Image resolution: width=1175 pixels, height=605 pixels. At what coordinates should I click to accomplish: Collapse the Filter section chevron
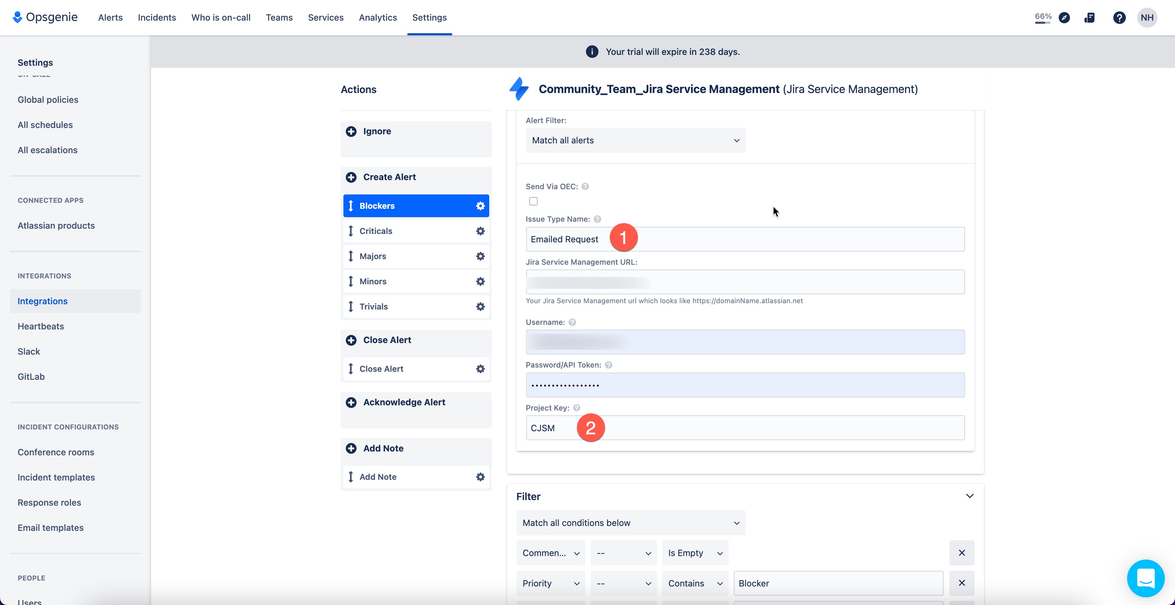click(970, 496)
